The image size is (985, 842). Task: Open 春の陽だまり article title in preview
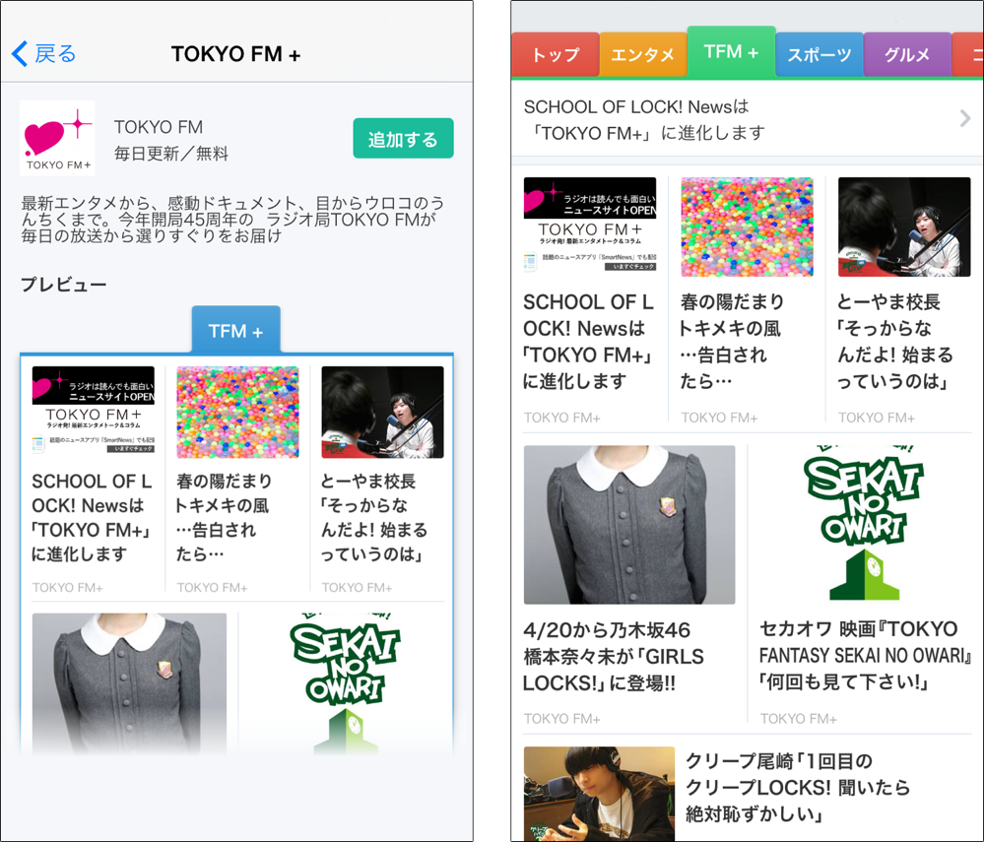point(224,518)
